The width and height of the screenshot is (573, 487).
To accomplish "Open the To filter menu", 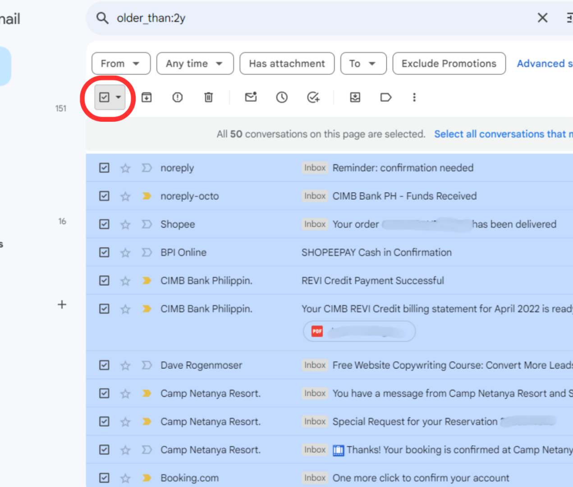I will pyautogui.click(x=363, y=63).
